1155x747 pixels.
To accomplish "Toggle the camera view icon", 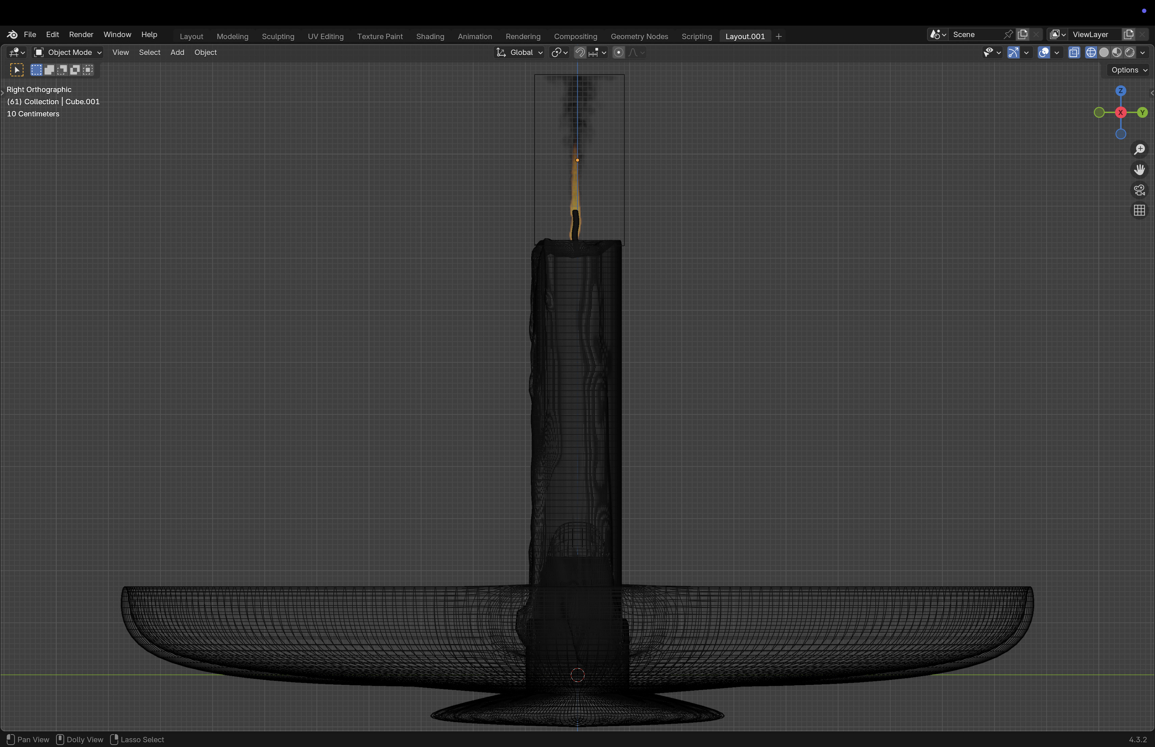I will pos(1139,190).
